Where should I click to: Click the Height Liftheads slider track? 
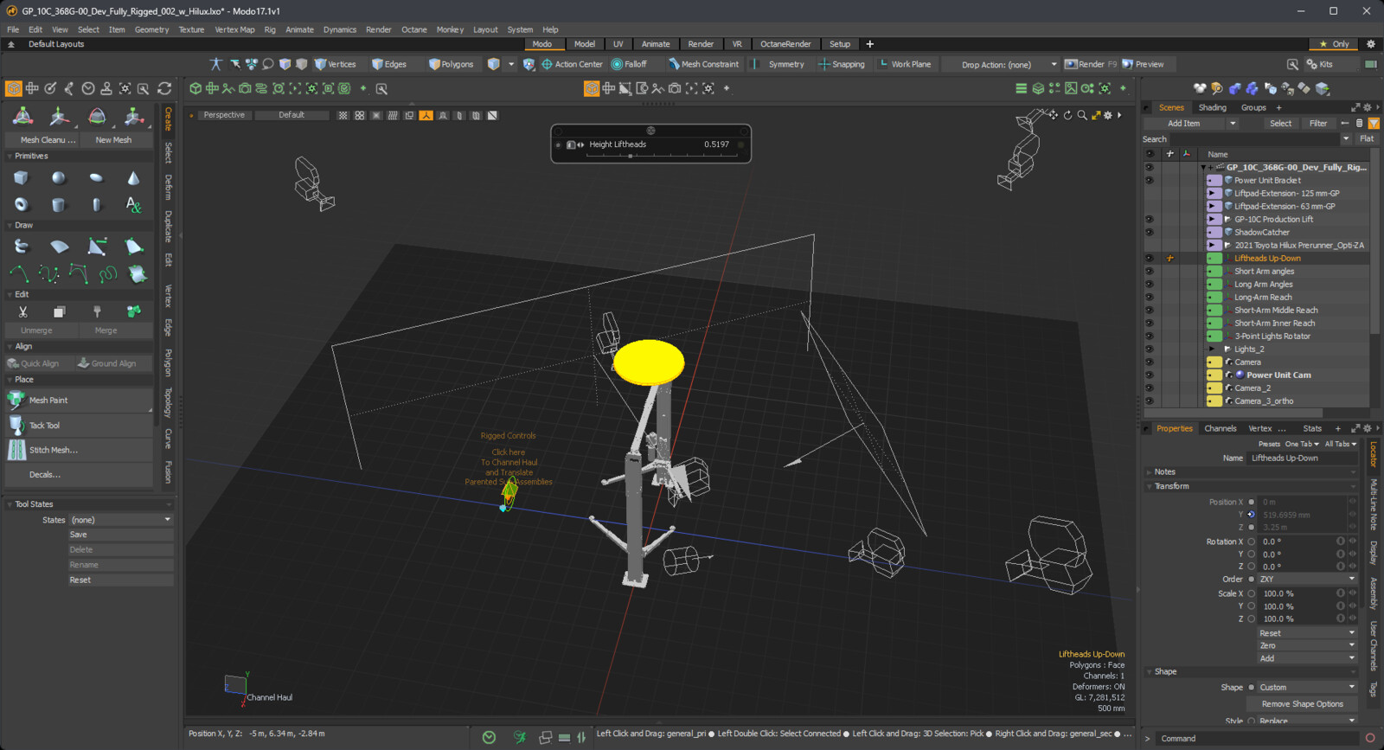(x=663, y=156)
